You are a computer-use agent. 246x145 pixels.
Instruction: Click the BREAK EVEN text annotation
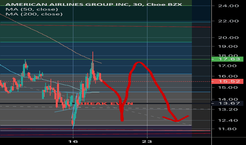tap(106, 104)
